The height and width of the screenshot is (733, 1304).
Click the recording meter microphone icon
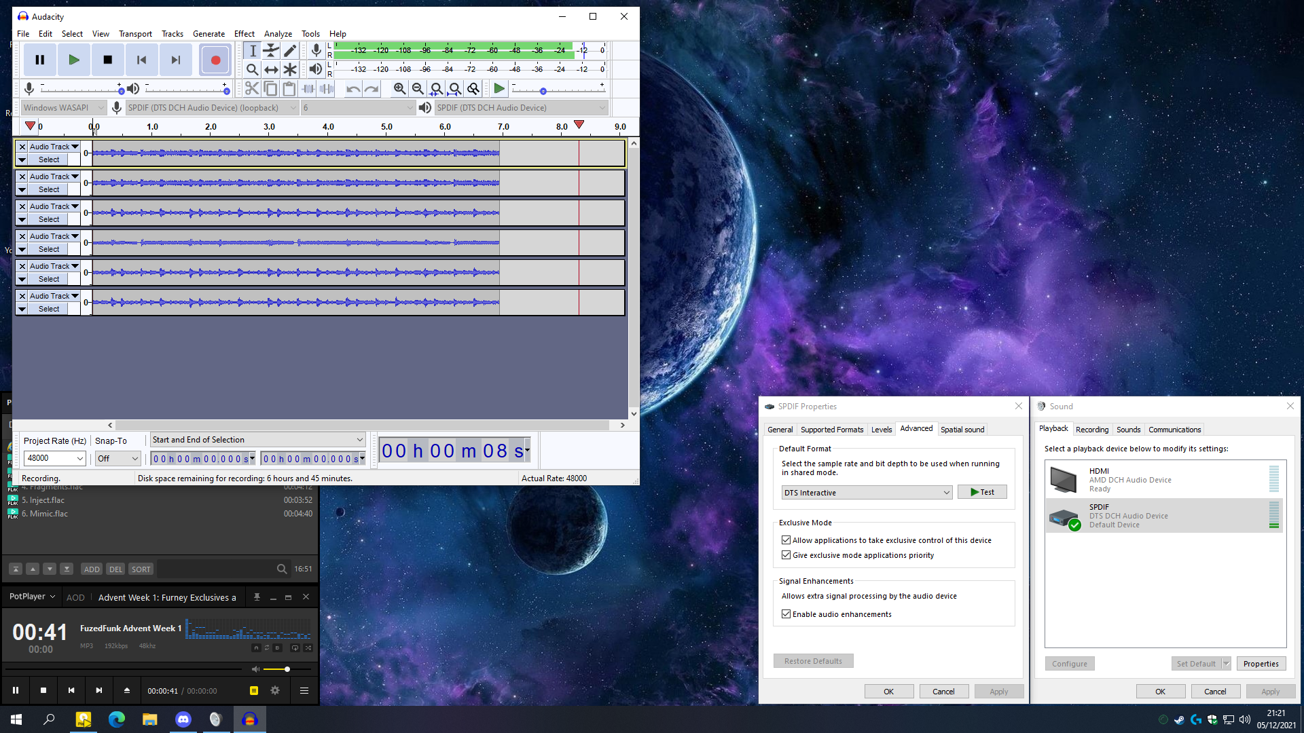(x=316, y=50)
